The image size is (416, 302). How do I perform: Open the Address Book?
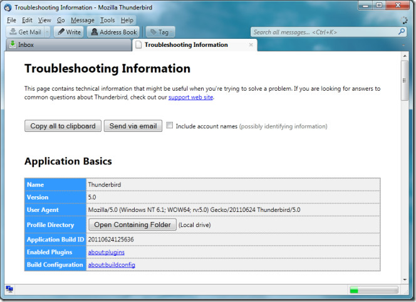click(113, 32)
